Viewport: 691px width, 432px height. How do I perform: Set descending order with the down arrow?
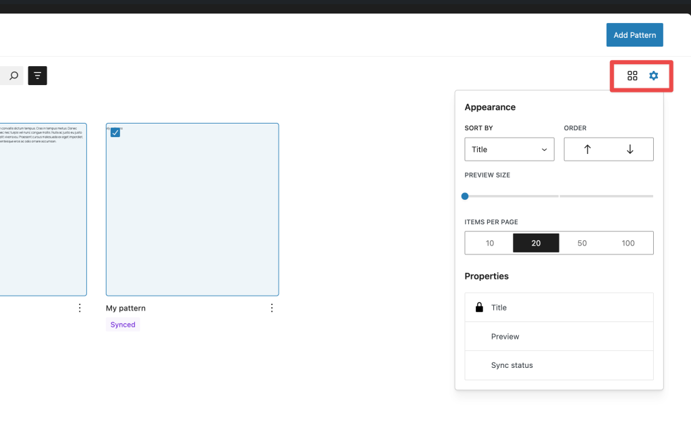pos(631,149)
